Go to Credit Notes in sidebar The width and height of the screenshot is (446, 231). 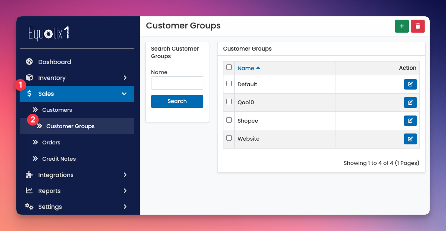pyautogui.click(x=59, y=159)
